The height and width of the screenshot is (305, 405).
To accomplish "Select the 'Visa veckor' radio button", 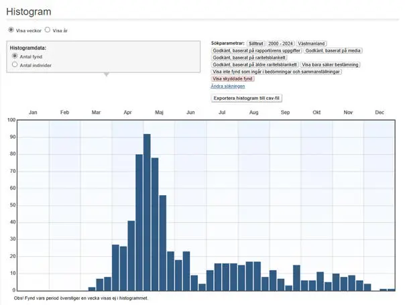I will tap(11, 30).
